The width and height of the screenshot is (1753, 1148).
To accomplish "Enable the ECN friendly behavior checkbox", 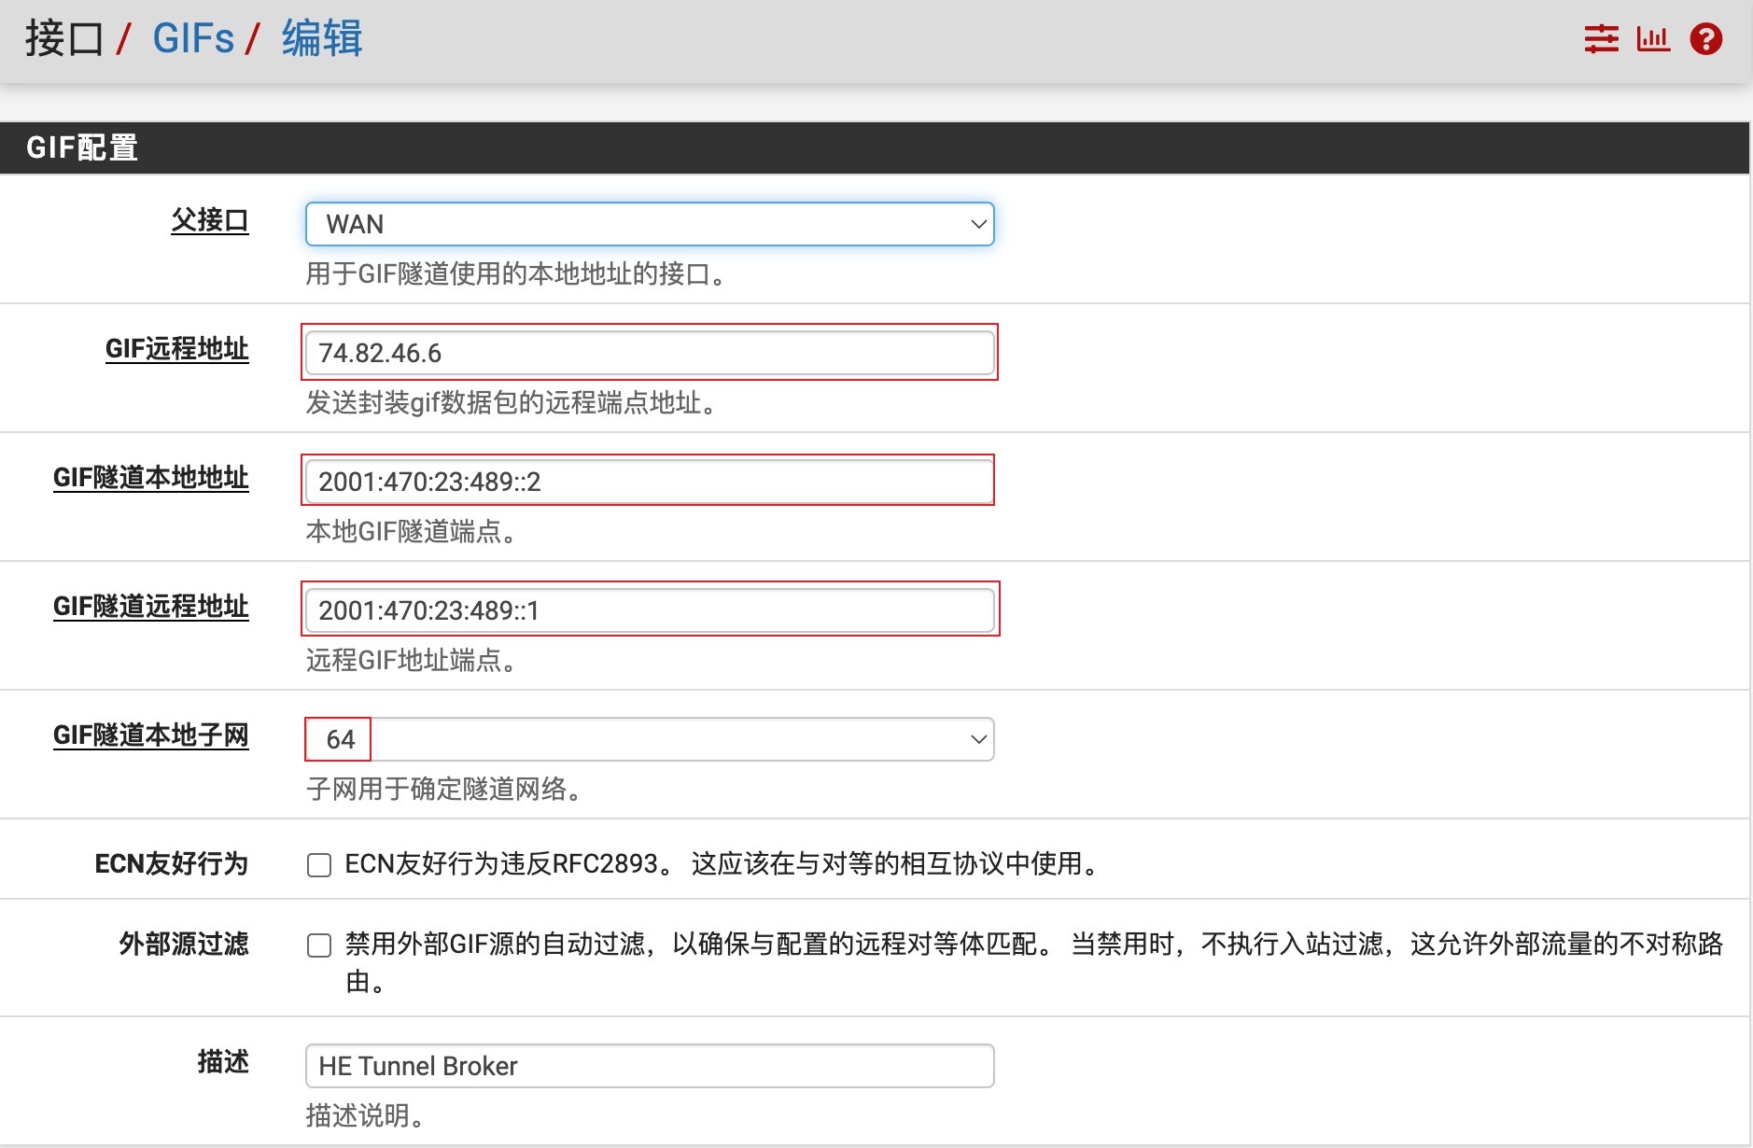I will click(x=319, y=865).
